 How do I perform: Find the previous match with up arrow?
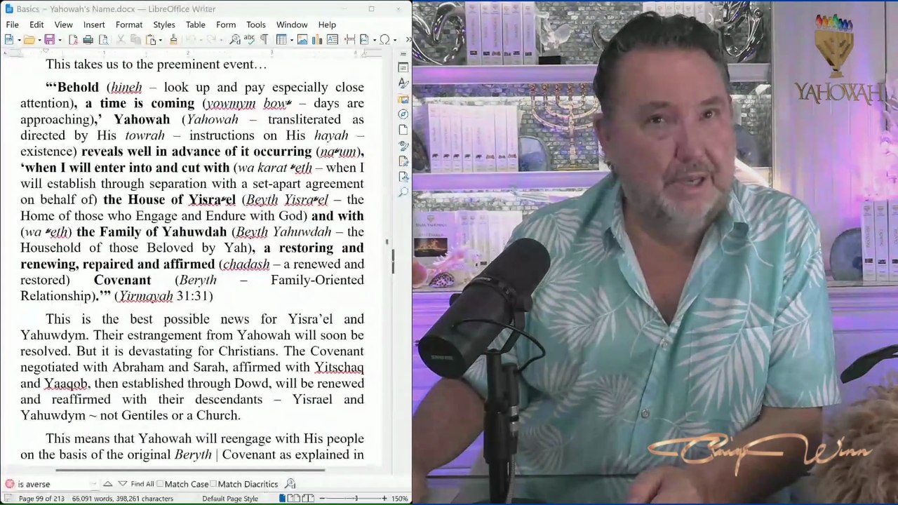tap(107, 484)
